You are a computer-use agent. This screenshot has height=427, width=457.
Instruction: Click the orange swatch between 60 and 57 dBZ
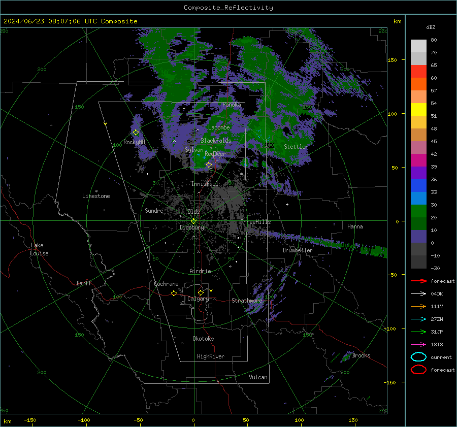click(x=418, y=84)
